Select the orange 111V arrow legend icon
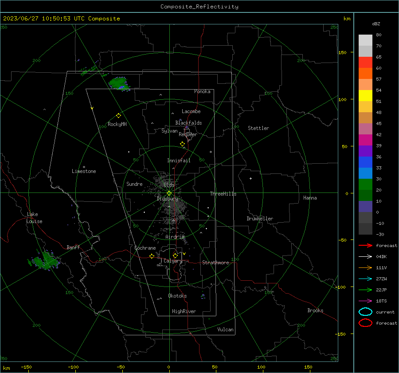The image size is (399, 373). pyautogui.click(x=365, y=267)
